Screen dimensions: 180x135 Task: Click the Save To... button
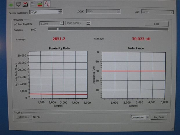[x=24, y=117]
